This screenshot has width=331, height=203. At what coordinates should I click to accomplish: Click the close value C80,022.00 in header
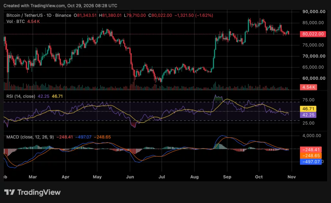160,16
